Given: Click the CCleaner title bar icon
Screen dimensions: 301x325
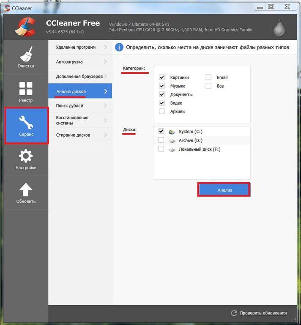Looking at the screenshot, I should coord(7,8).
